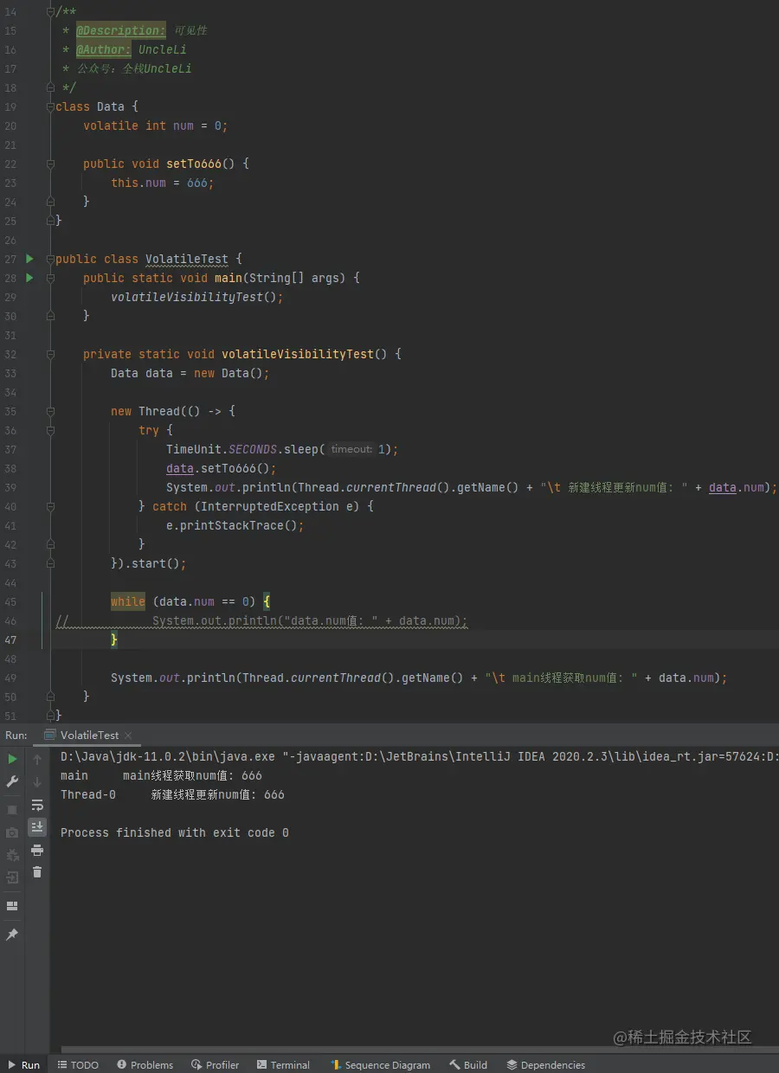The height and width of the screenshot is (1073, 779).
Task: Click line number 38 in the gutter
Action: coord(10,468)
